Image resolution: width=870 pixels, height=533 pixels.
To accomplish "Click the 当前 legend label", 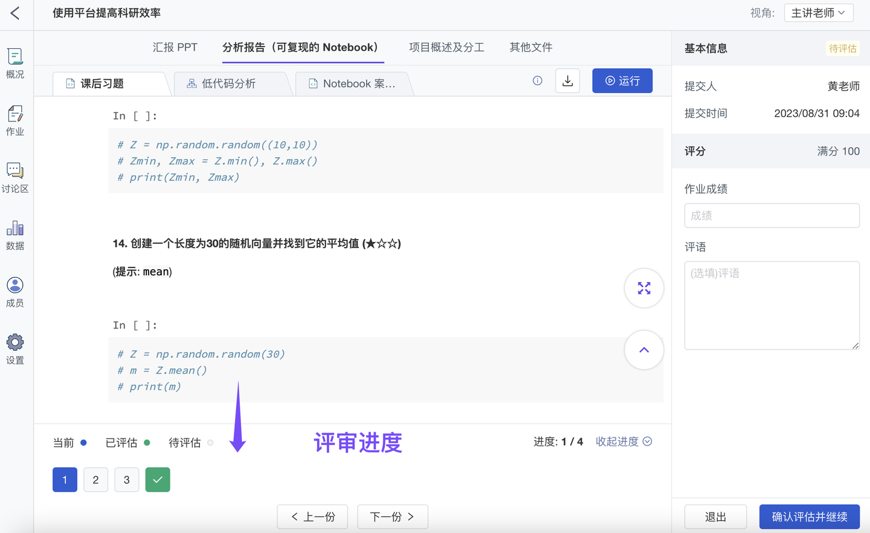I will click(x=63, y=443).
